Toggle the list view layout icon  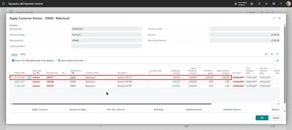(272, 54)
